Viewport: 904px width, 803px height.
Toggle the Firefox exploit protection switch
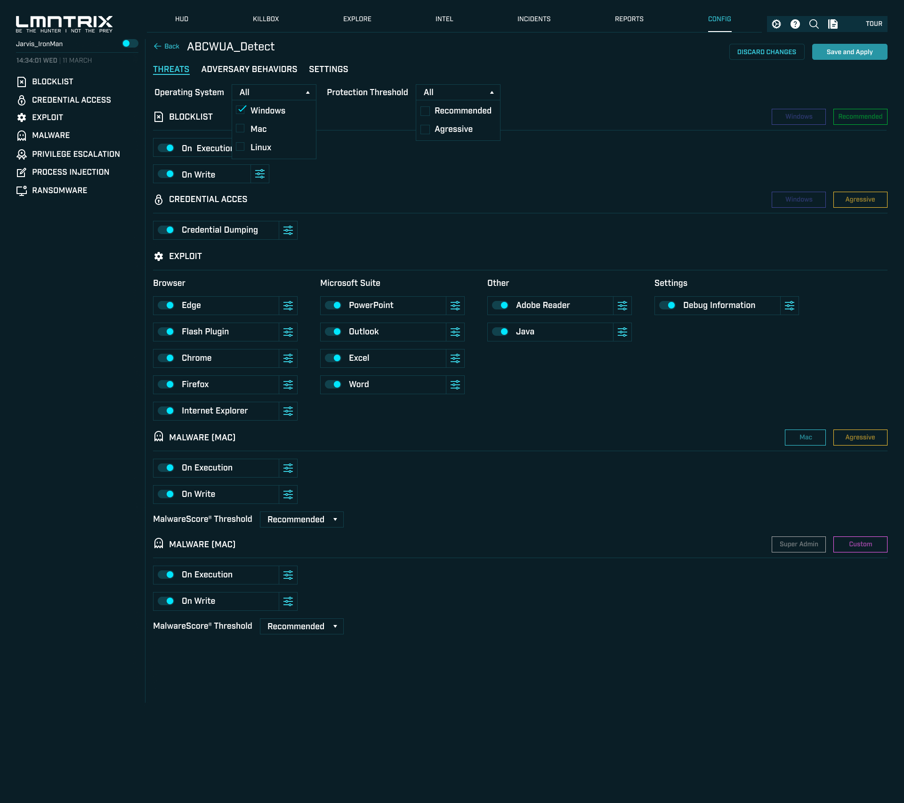click(x=166, y=385)
